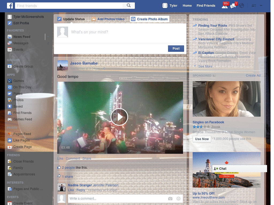Select the Update Status tab

tap(71, 19)
